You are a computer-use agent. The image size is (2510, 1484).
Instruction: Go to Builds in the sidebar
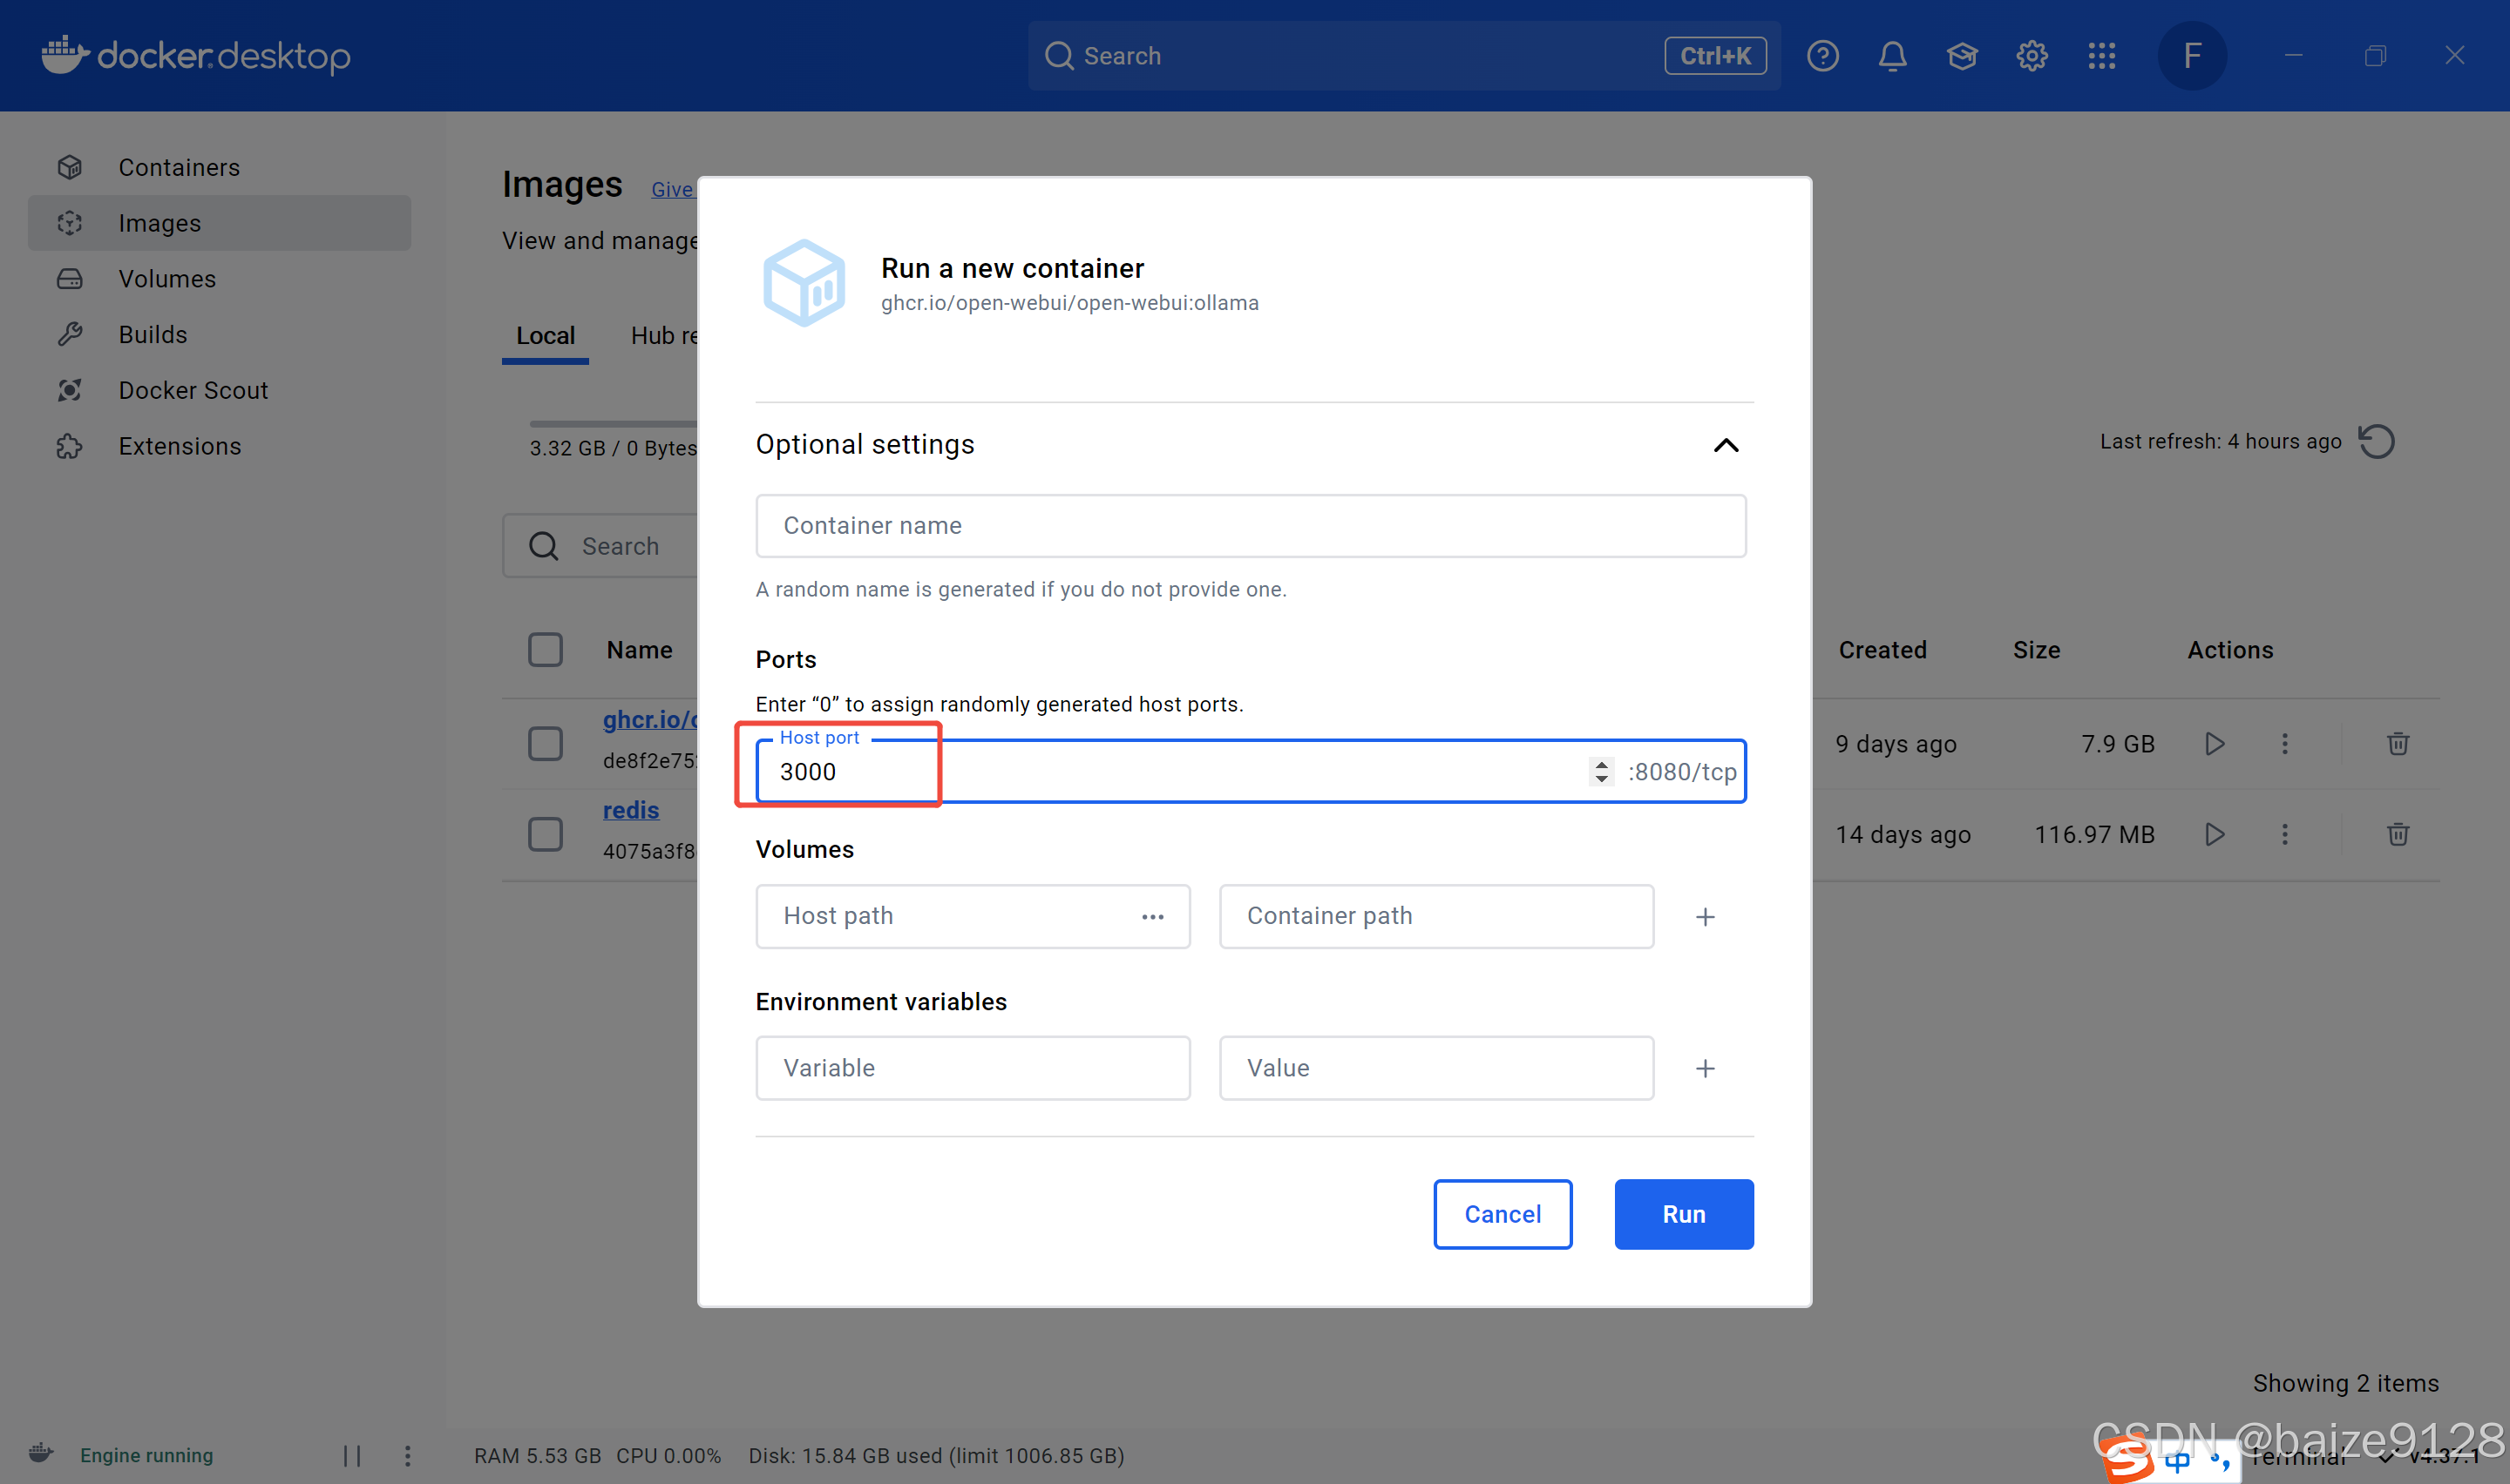(219, 334)
